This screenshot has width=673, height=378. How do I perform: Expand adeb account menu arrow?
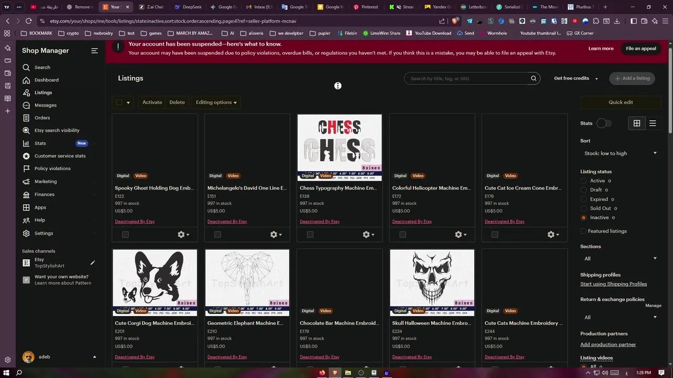click(x=95, y=357)
